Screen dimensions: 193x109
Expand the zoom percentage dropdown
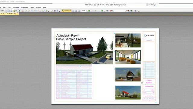click(87, 11)
